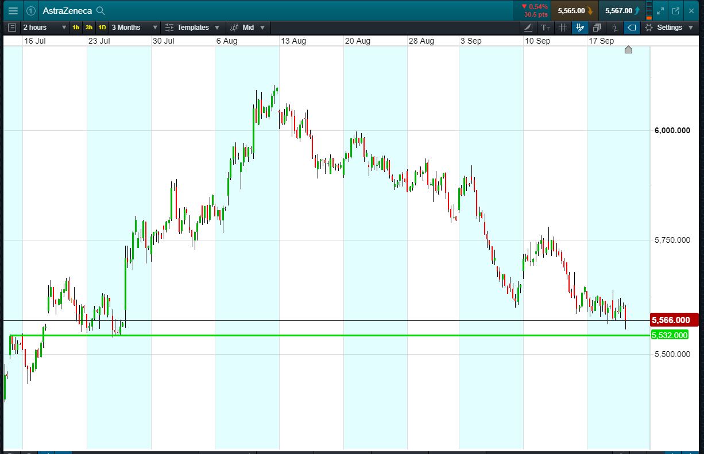Image resolution: width=704 pixels, height=454 pixels.
Task: Click the sell price 5,565.00
Action: point(575,10)
